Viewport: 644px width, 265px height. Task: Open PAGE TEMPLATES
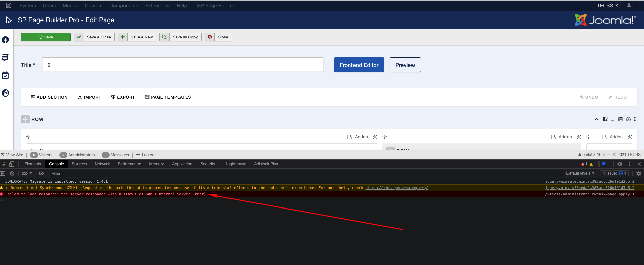(168, 97)
